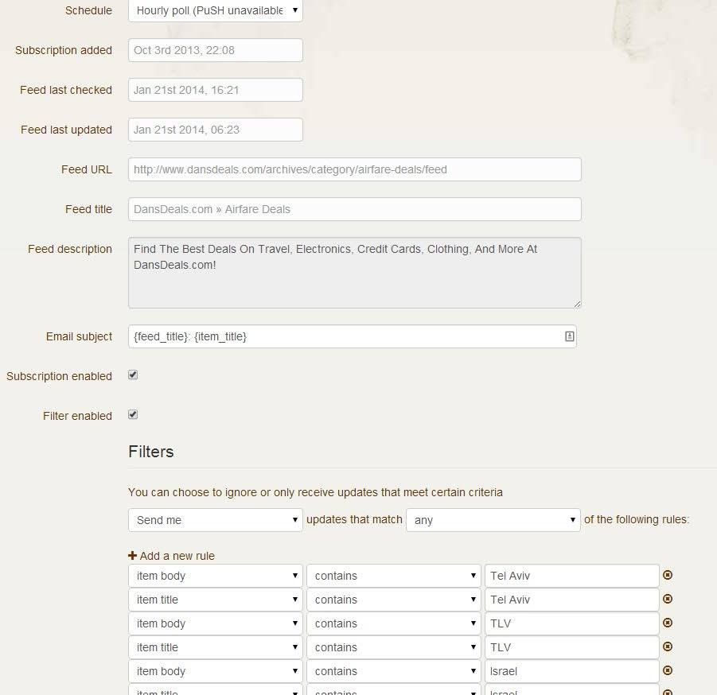Click Tel Aviv value in item body rule
Screen dimensions: 717x695
(x=571, y=576)
